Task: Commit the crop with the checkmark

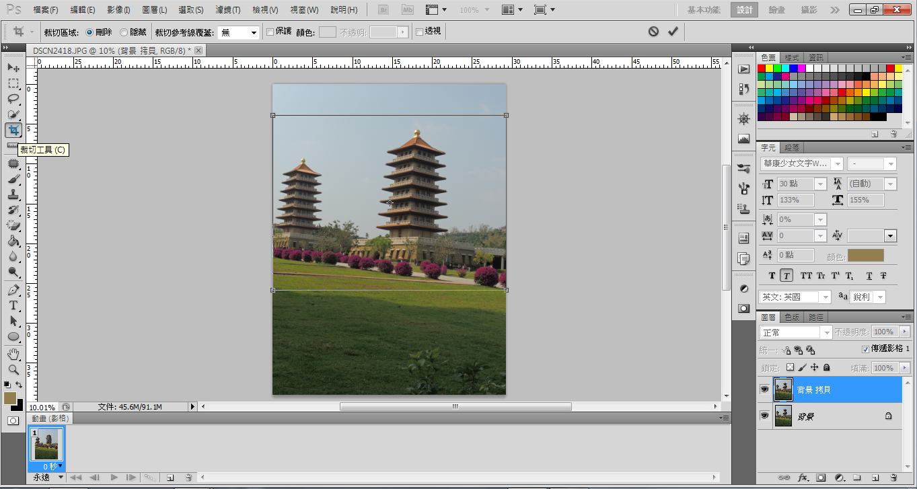Action: coord(673,32)
